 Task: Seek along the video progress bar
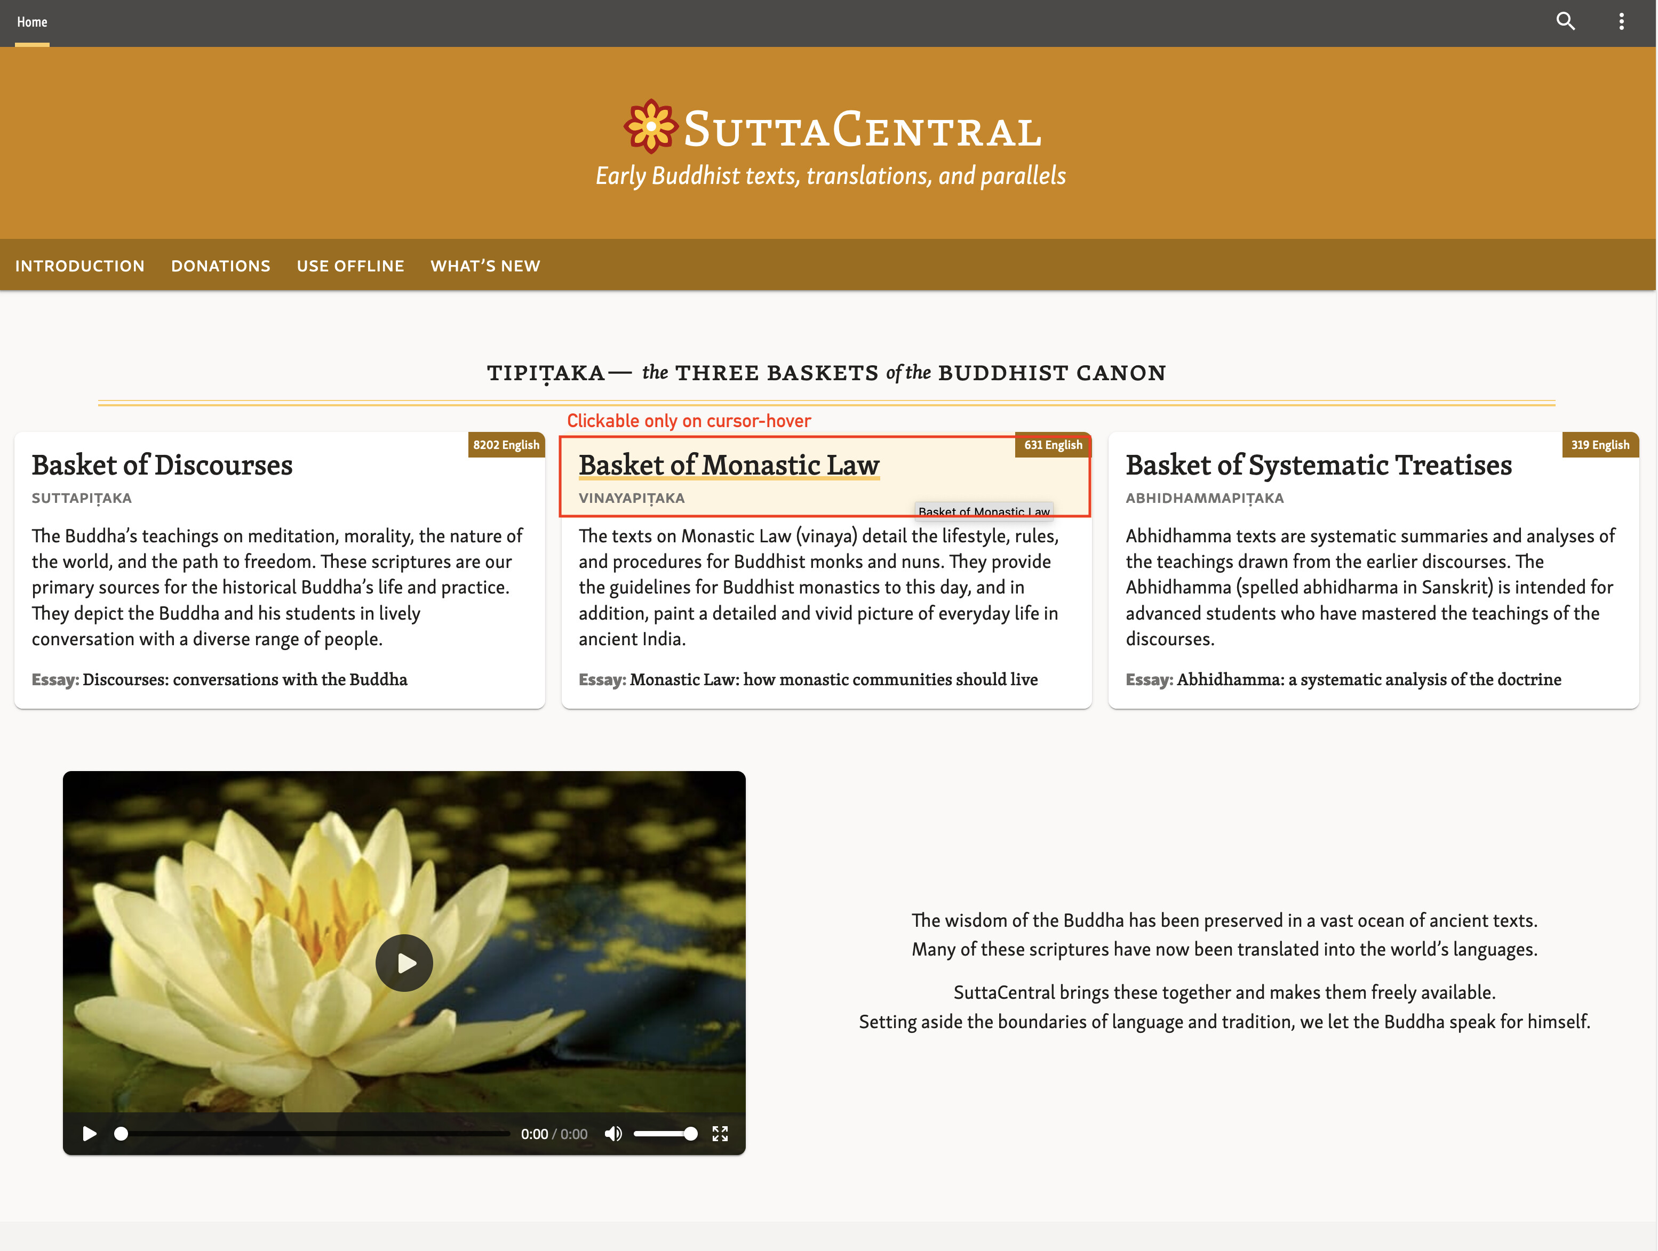[x=311, y=1133]
